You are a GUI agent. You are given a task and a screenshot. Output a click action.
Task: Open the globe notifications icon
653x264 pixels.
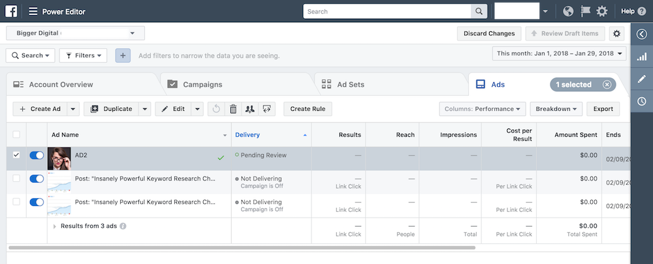coord(568,11)
